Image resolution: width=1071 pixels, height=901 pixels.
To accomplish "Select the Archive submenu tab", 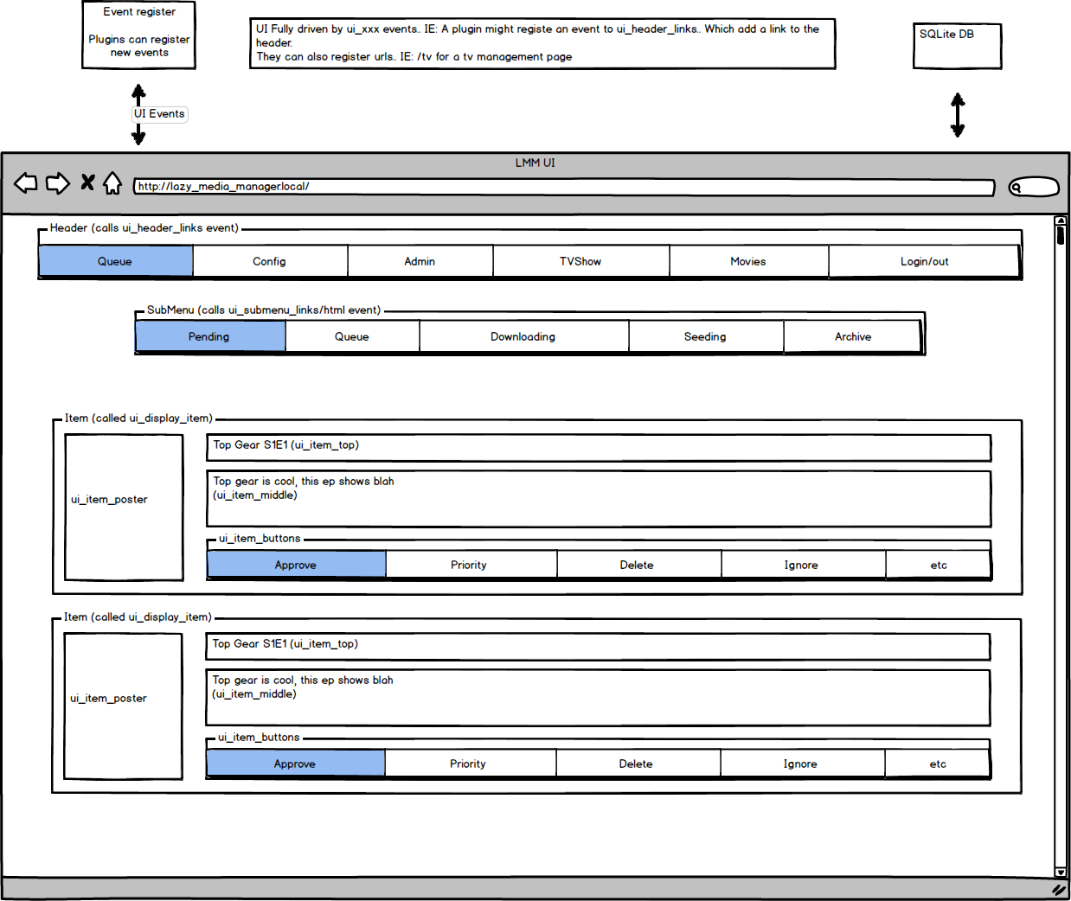I will [853, 336].
